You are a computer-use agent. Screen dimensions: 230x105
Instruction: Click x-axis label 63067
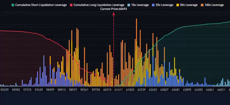pyautogui.click(x=164, y=90)
